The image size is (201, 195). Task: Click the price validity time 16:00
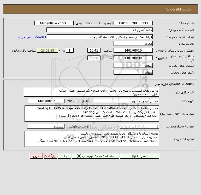tap(94, 58)
